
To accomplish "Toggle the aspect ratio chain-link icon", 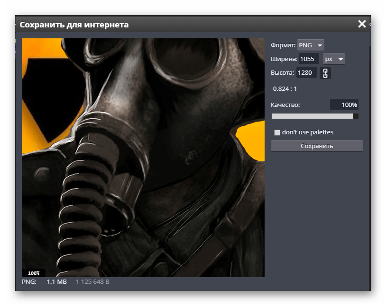I will [x=325, y=73].
